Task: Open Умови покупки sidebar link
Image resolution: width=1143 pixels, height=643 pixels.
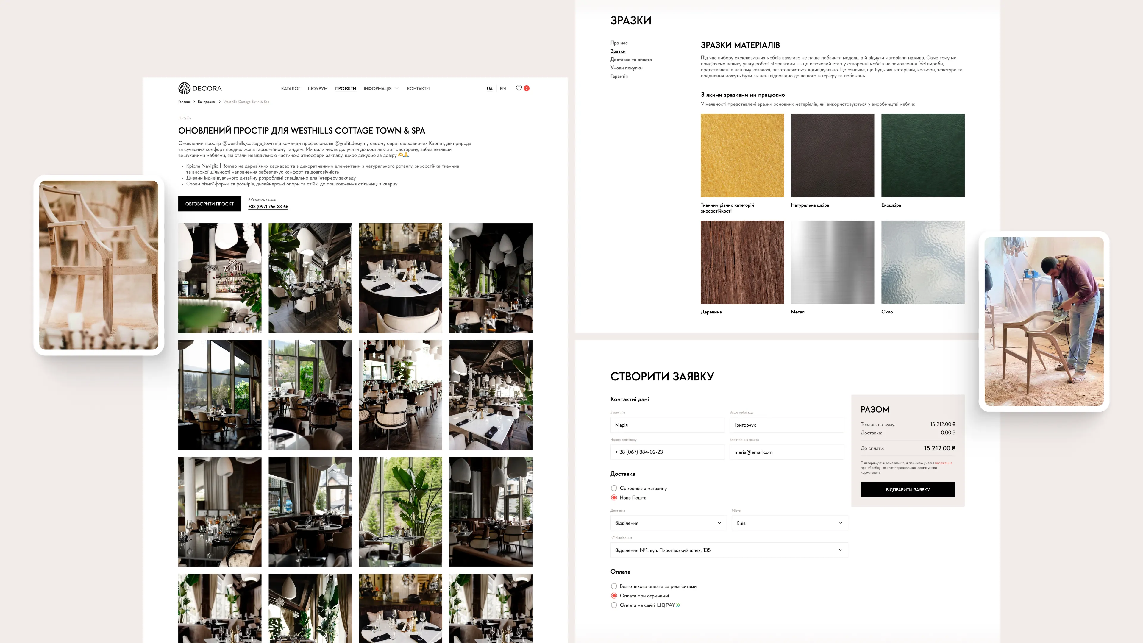Action: [626, 68]
